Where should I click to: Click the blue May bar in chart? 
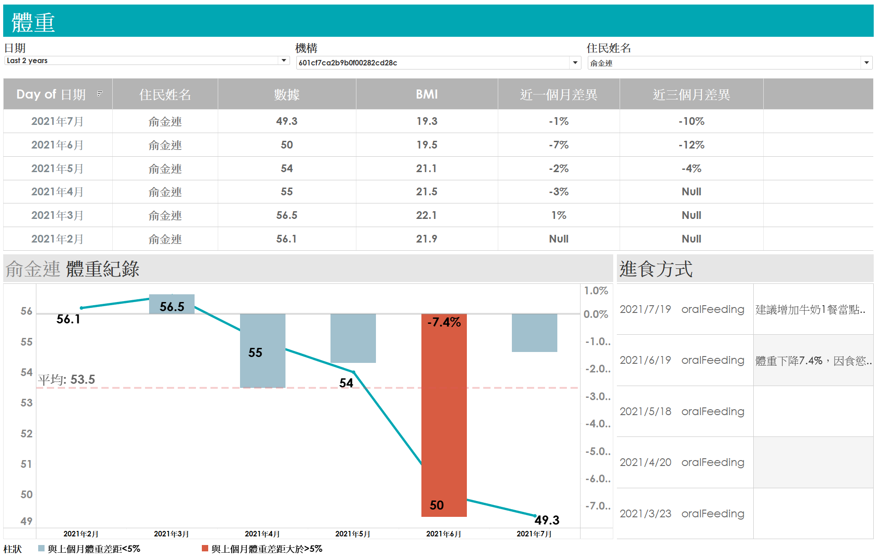click(x=353, y=338)
